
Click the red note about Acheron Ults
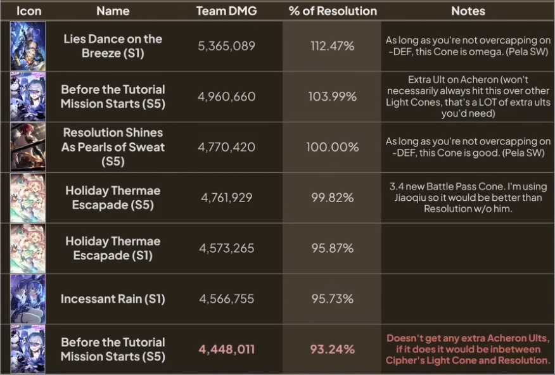point(468,349)
